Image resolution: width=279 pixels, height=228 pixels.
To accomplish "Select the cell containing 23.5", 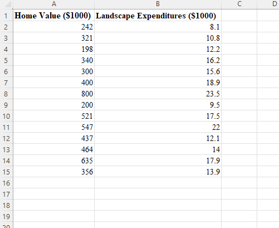I will (x=158, y=94).
